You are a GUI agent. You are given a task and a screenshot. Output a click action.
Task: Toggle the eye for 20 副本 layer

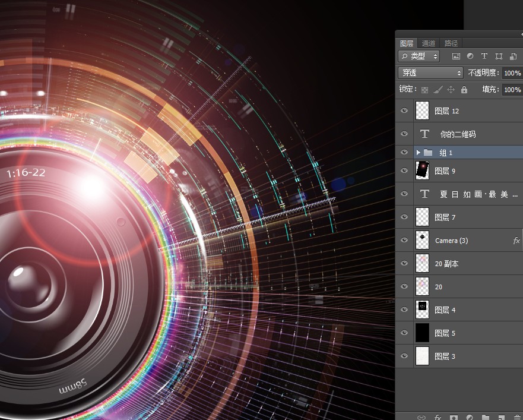[404, 263]
